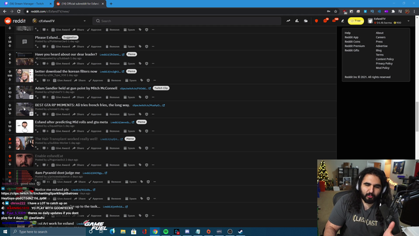This screenshot has width=419, height=236.
Task: Expand 'Please Esfand...' post preview
Action: coord(37,47)
